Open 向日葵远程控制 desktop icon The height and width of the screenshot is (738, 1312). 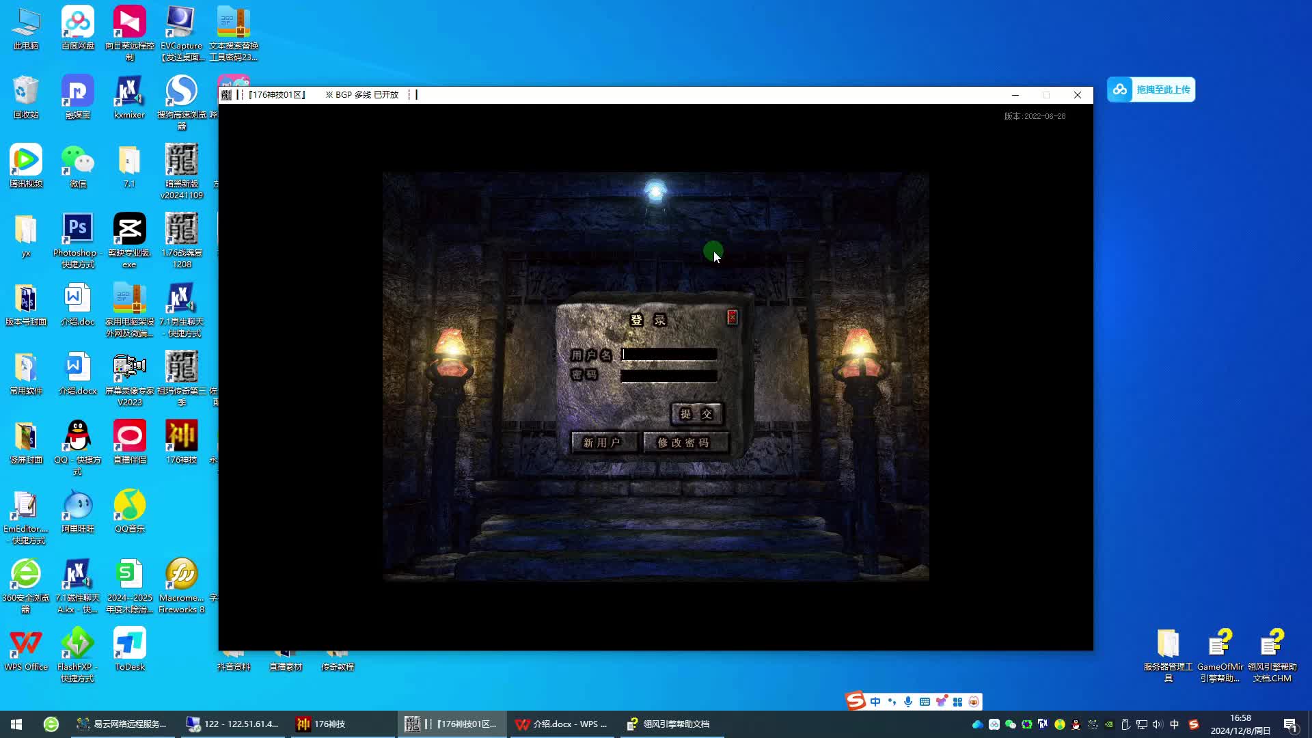tap(130, 33)
